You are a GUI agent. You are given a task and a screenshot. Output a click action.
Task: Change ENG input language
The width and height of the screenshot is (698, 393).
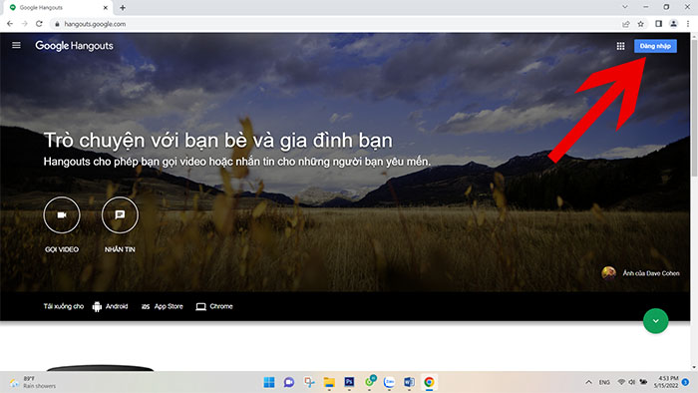coord(604,382)
